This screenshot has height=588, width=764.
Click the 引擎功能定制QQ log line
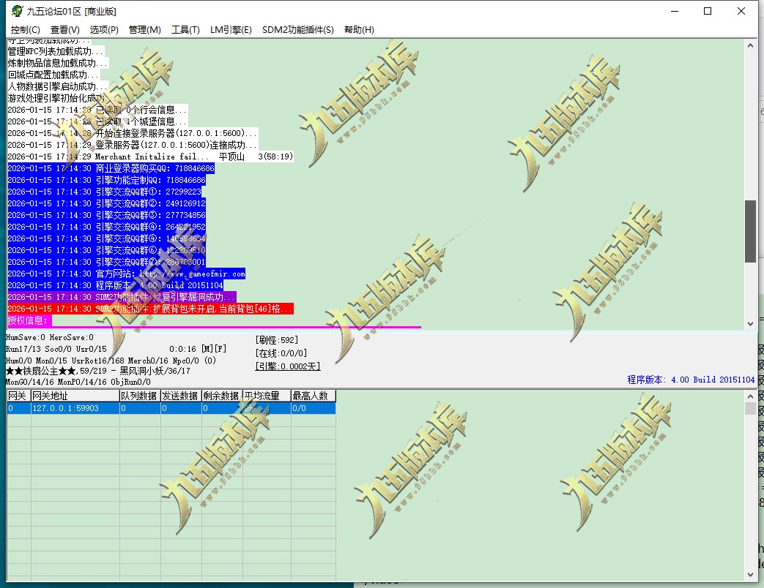107,180
